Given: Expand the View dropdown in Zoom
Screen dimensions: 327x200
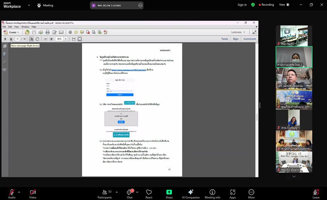Looking at the screenshot, I should coord(284,5).
